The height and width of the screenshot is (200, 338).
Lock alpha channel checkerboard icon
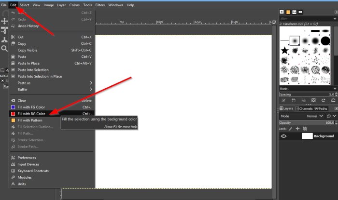pos(305,129)
